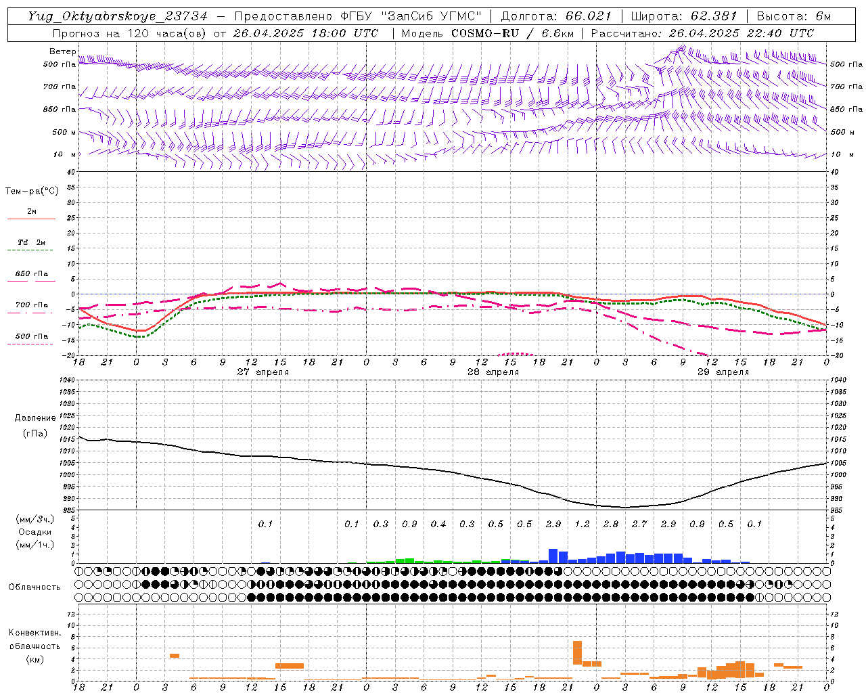The height and width of the screenshot is (693, 866).
Task: Click the station title Yug_Oktyabrskoye_23734
Action: (x=118, y=16)
